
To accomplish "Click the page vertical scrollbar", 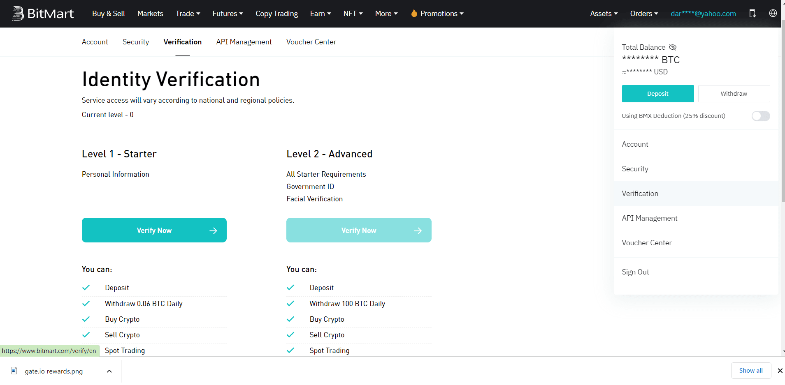I will (x=783, y=111).
